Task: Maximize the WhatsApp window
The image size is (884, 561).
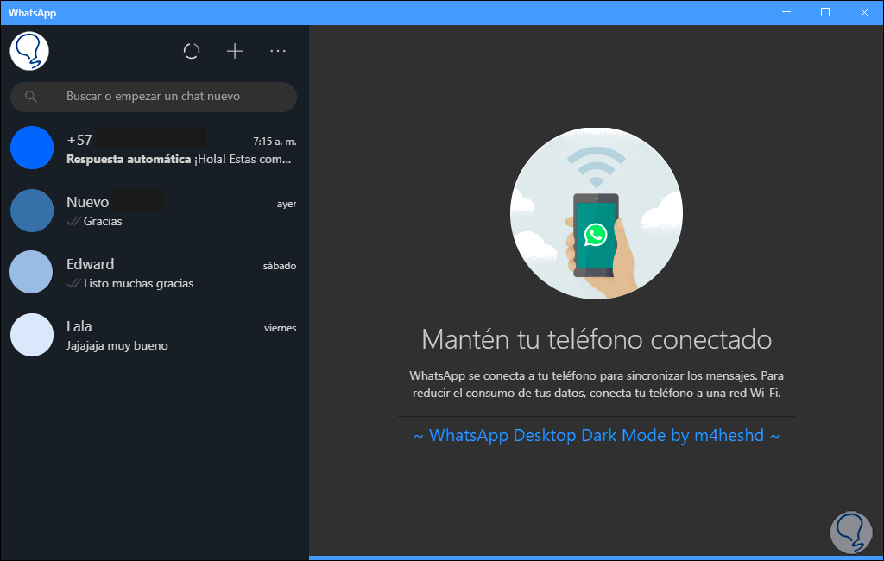Action: 825,12
